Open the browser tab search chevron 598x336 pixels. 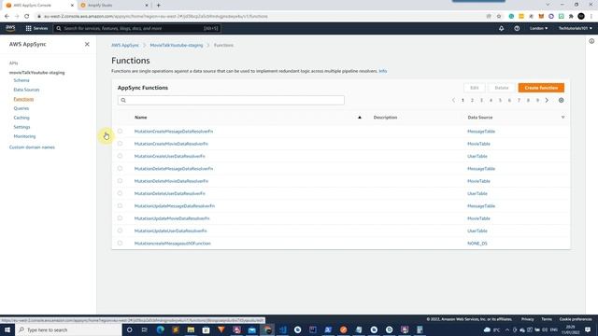548,5
